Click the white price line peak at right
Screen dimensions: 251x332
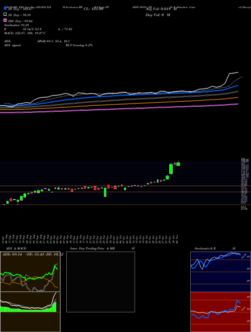pyautogui.click(x=233, y=73)
